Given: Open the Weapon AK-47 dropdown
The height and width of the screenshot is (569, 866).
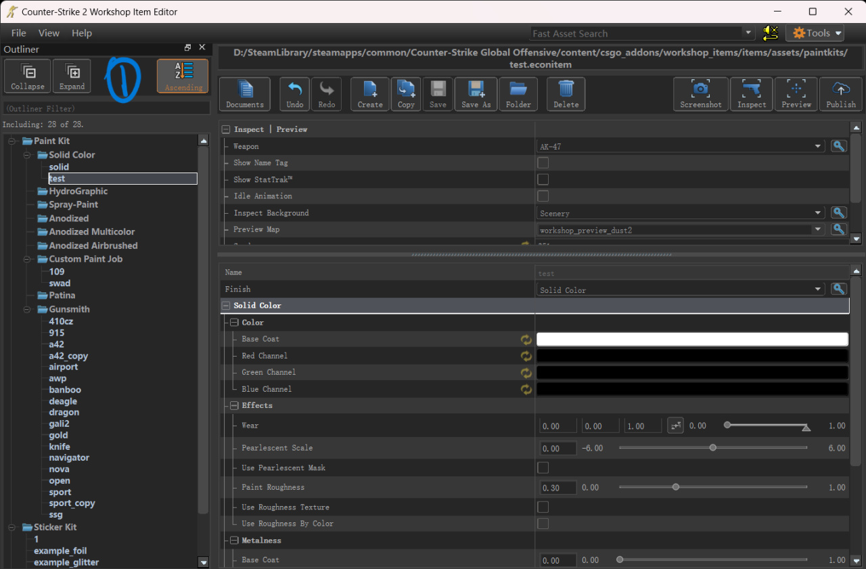Looking at the screenshot, I should (x=681, y=146).
